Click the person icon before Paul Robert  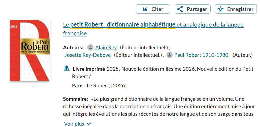169,55
